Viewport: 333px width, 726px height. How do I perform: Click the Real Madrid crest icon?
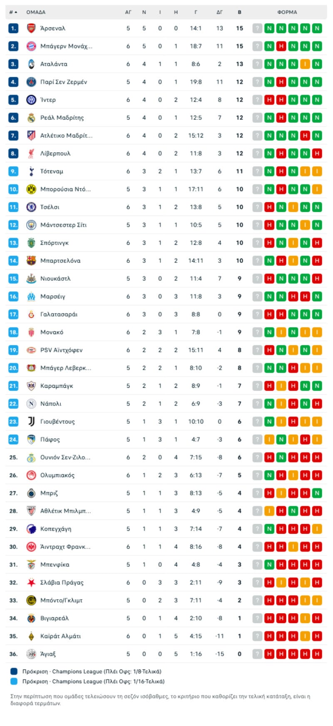coord(31,118)
